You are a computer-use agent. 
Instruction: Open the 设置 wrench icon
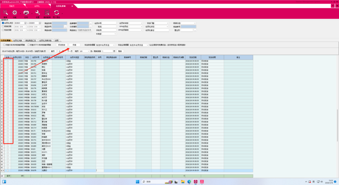38,13
